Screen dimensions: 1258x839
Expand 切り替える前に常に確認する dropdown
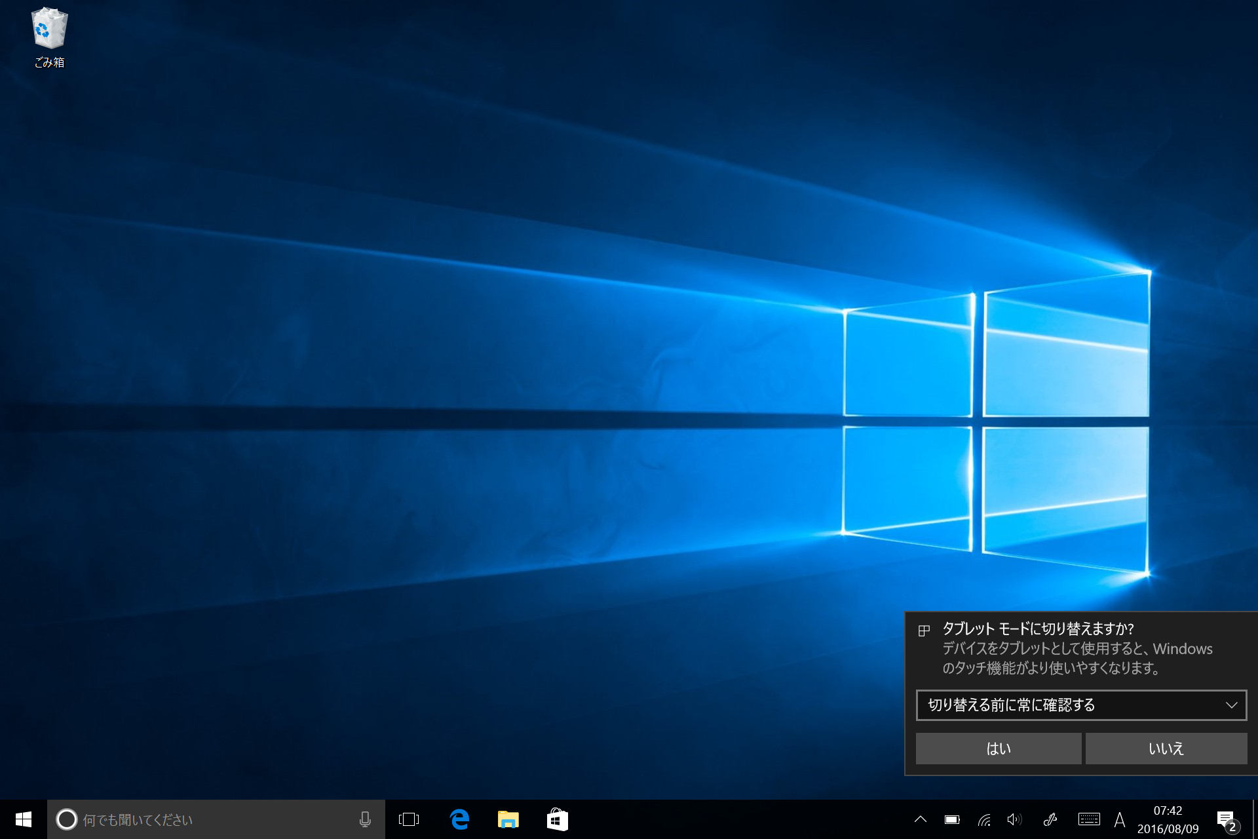(1081, 705)
